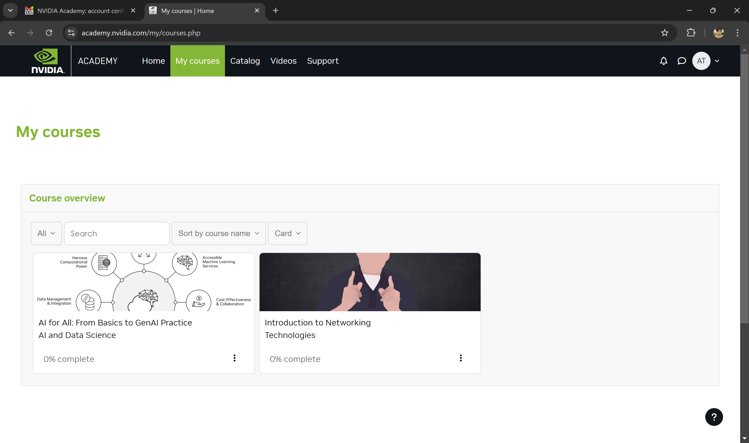
Task: Open the help question mark button
Action: [714, 417]
